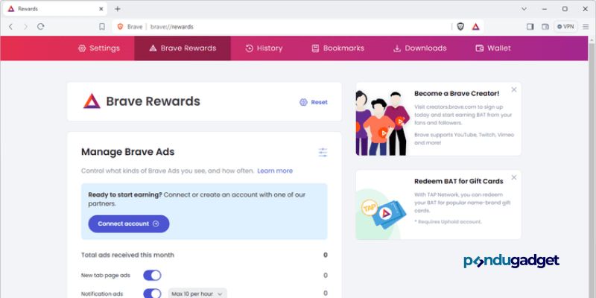Screen dimensions: 596x298
Task: Open the Manage Brave Ads settings sliders icon
Action: 323,153
